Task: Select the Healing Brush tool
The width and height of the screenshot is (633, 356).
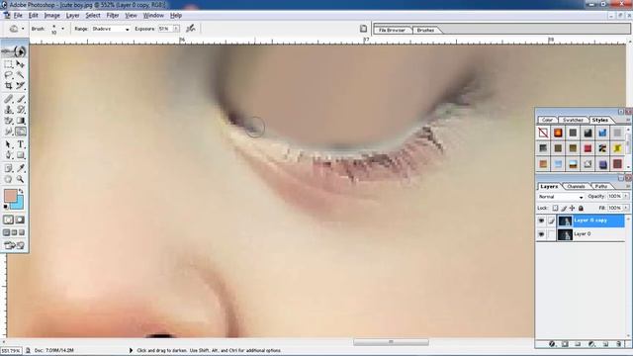Action: click(x=9, y=99)
